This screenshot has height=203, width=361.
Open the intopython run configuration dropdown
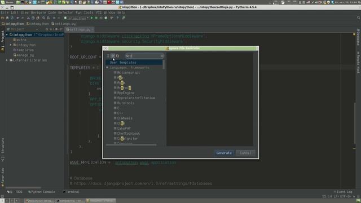(77, 18)
